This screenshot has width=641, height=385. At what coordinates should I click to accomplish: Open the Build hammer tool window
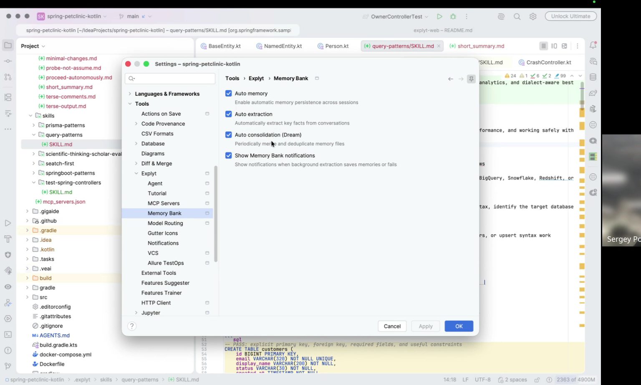coord(8,239)
